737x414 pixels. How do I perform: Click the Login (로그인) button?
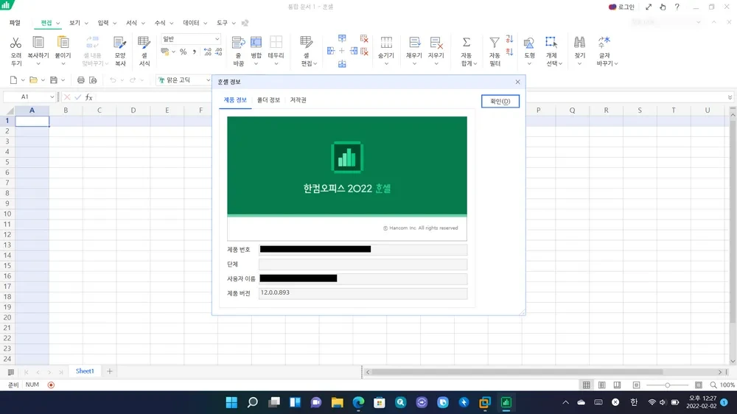(x=621, y=7)
